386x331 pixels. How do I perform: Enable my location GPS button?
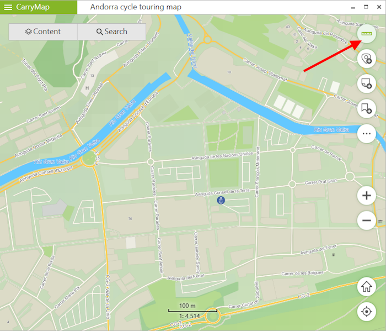coord(366,312)
